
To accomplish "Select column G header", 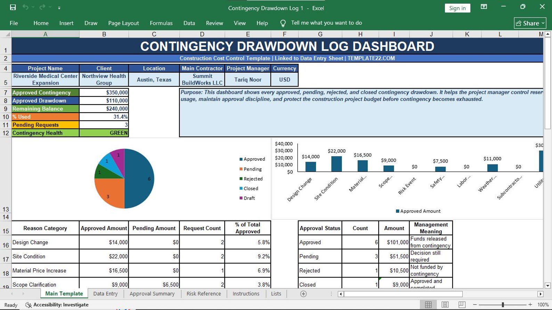I will 320,34.
